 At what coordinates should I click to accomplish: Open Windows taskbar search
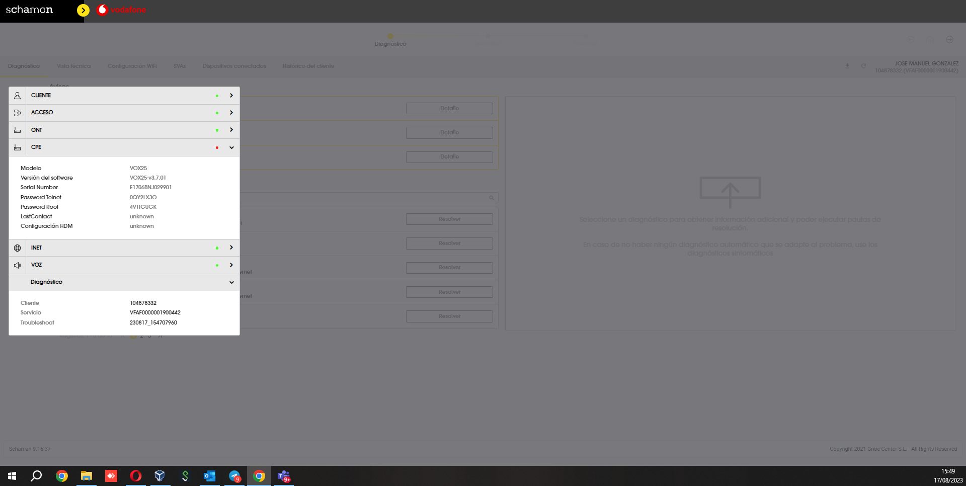(36, 476)
